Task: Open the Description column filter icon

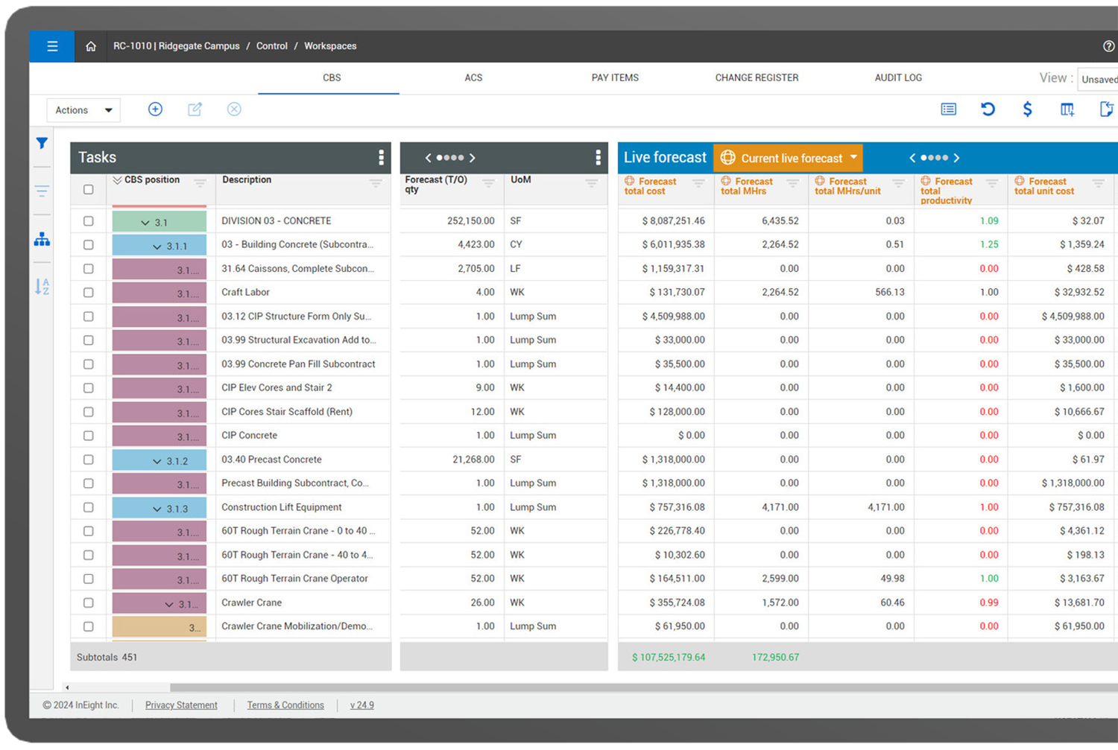Action: pos(376,182)
